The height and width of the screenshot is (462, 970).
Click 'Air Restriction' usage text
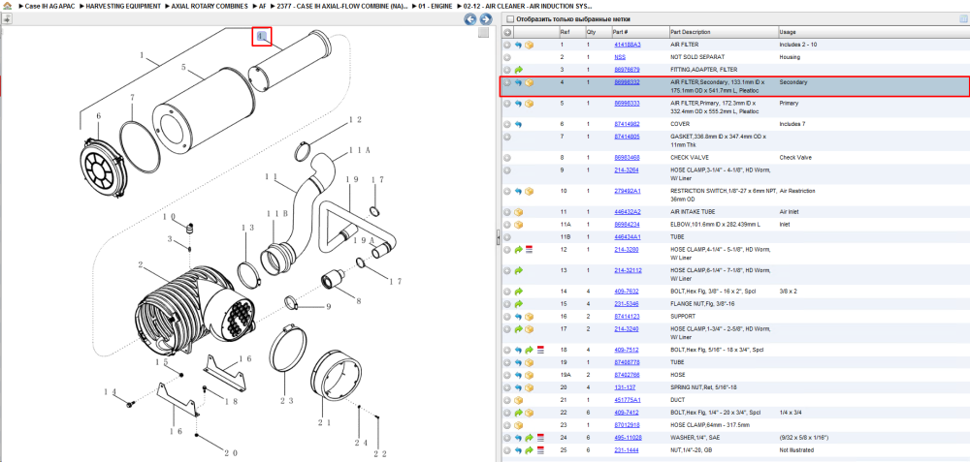[797, 192]
